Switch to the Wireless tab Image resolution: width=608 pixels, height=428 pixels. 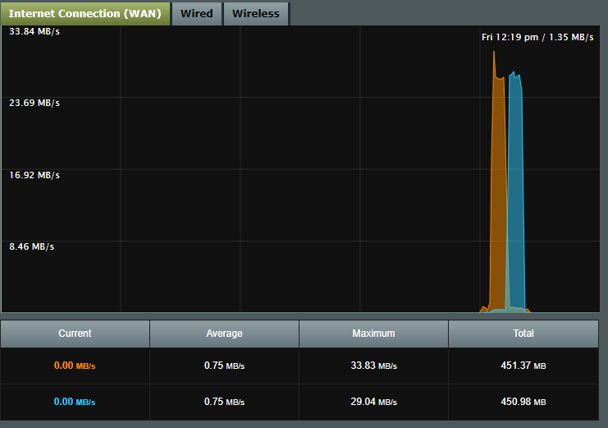coord(256,13)
